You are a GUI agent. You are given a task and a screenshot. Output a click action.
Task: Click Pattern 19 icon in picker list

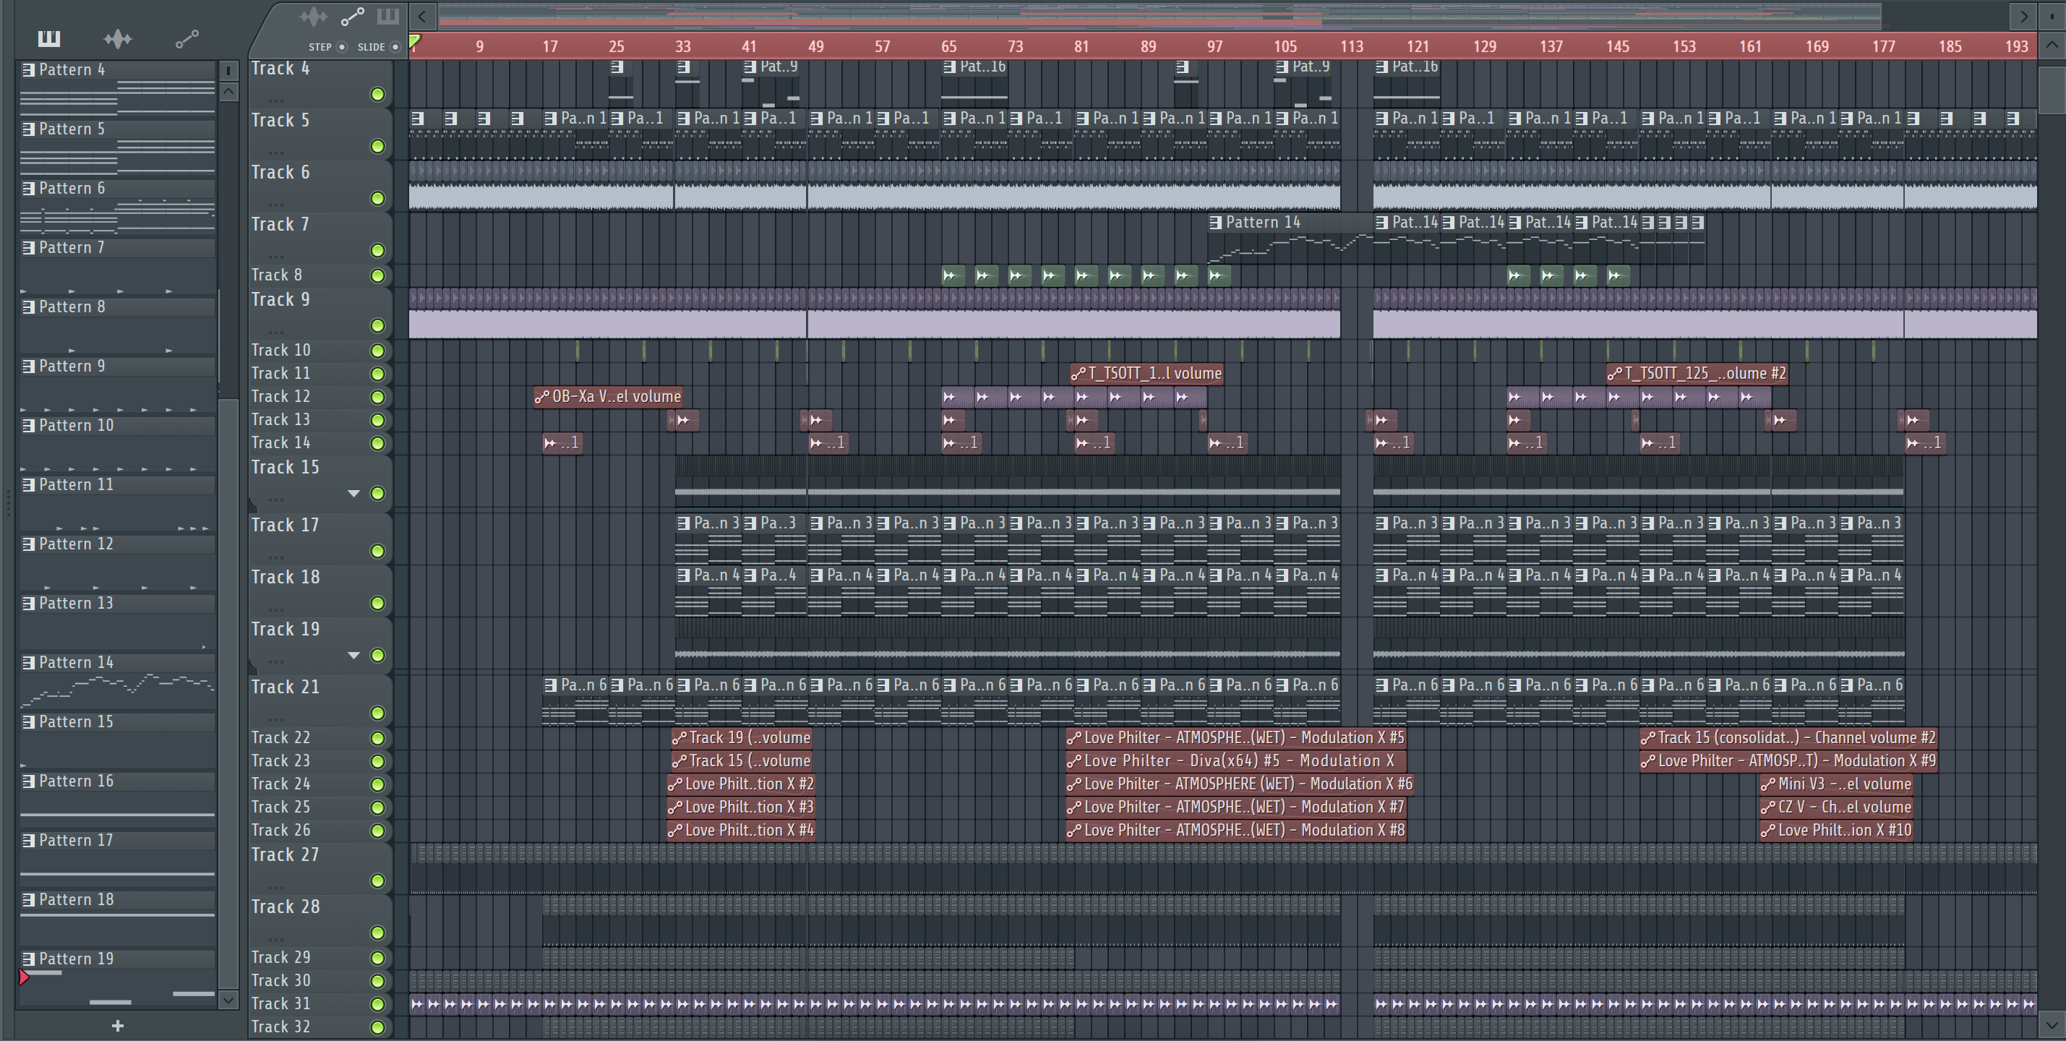28,959
